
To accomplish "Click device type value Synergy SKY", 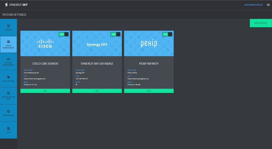I will coord(80,73).
